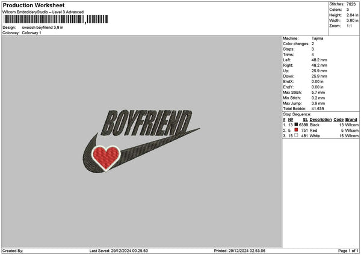Click the Description column header
The image size is (361, 255).
click(x=321, y=119)
